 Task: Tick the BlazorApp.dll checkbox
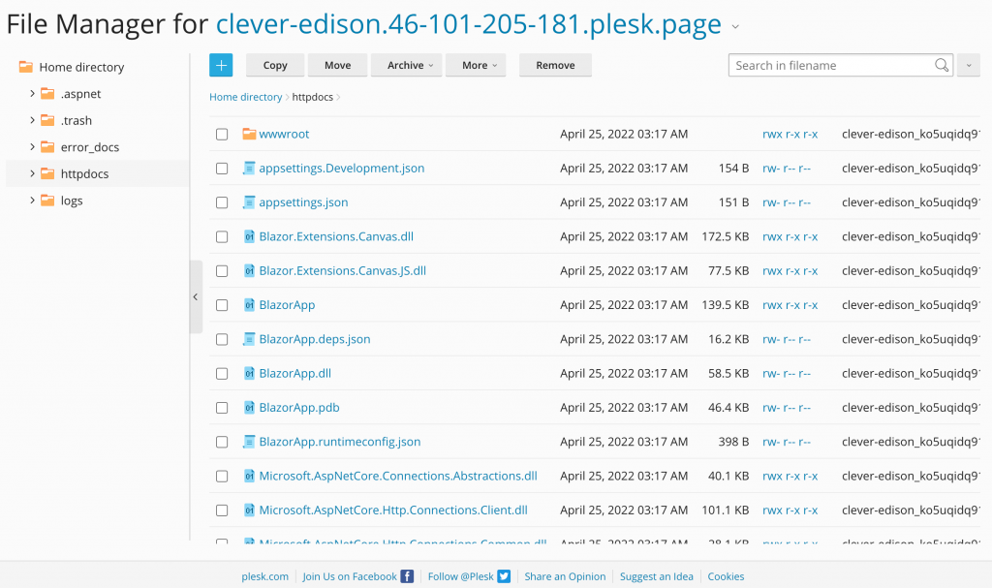(x=222, y=373)
